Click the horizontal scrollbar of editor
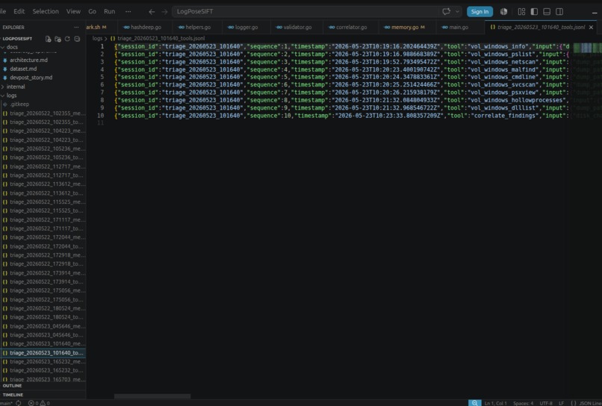 pyautogui.click(x=152, y=396)
